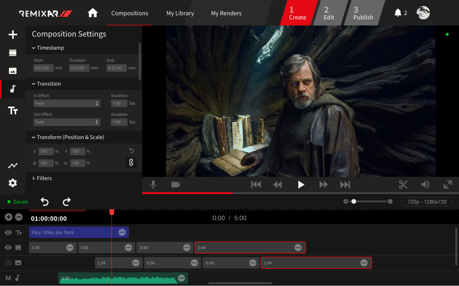This screenshot has width=459, height=286.
Task: Click the Start timestamp field
Action: pyautogui.click(x=43, y=68)
